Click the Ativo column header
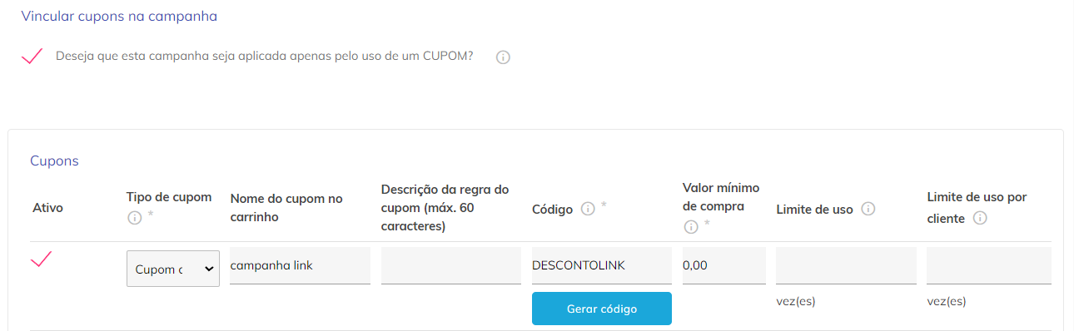The width and height of the screenshot is (1074, 331). click(x=47, y=207)
